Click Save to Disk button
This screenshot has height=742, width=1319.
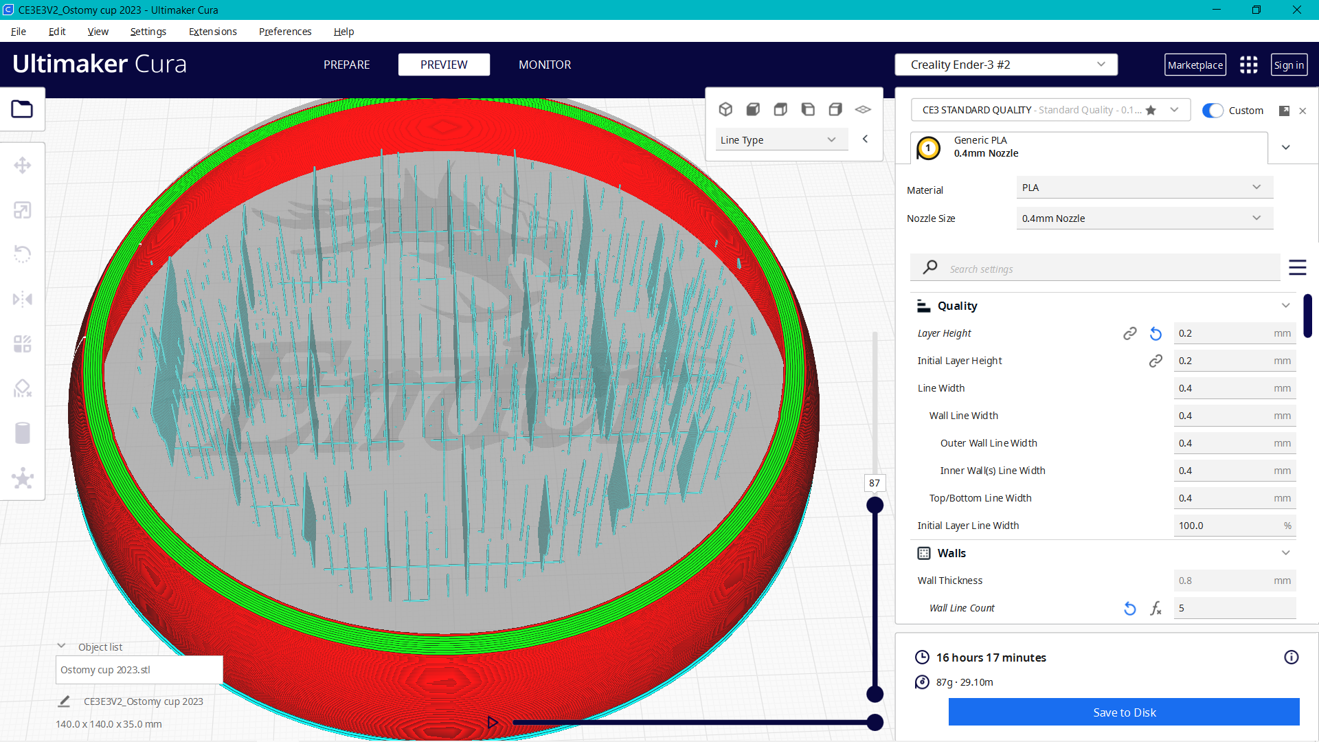click(1123, 712)
